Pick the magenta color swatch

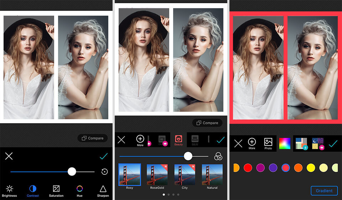(x=260, y=168)
